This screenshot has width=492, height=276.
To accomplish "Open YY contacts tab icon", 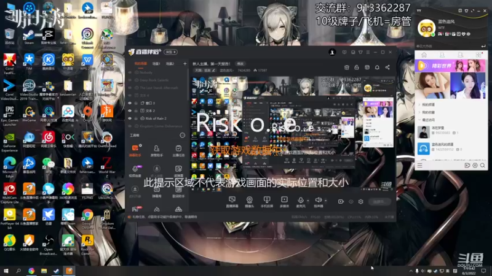I will click(442, 55).
